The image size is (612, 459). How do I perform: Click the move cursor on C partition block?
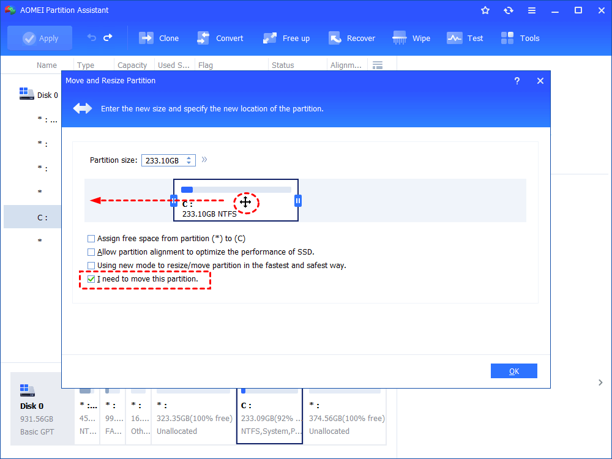[245, 202]
